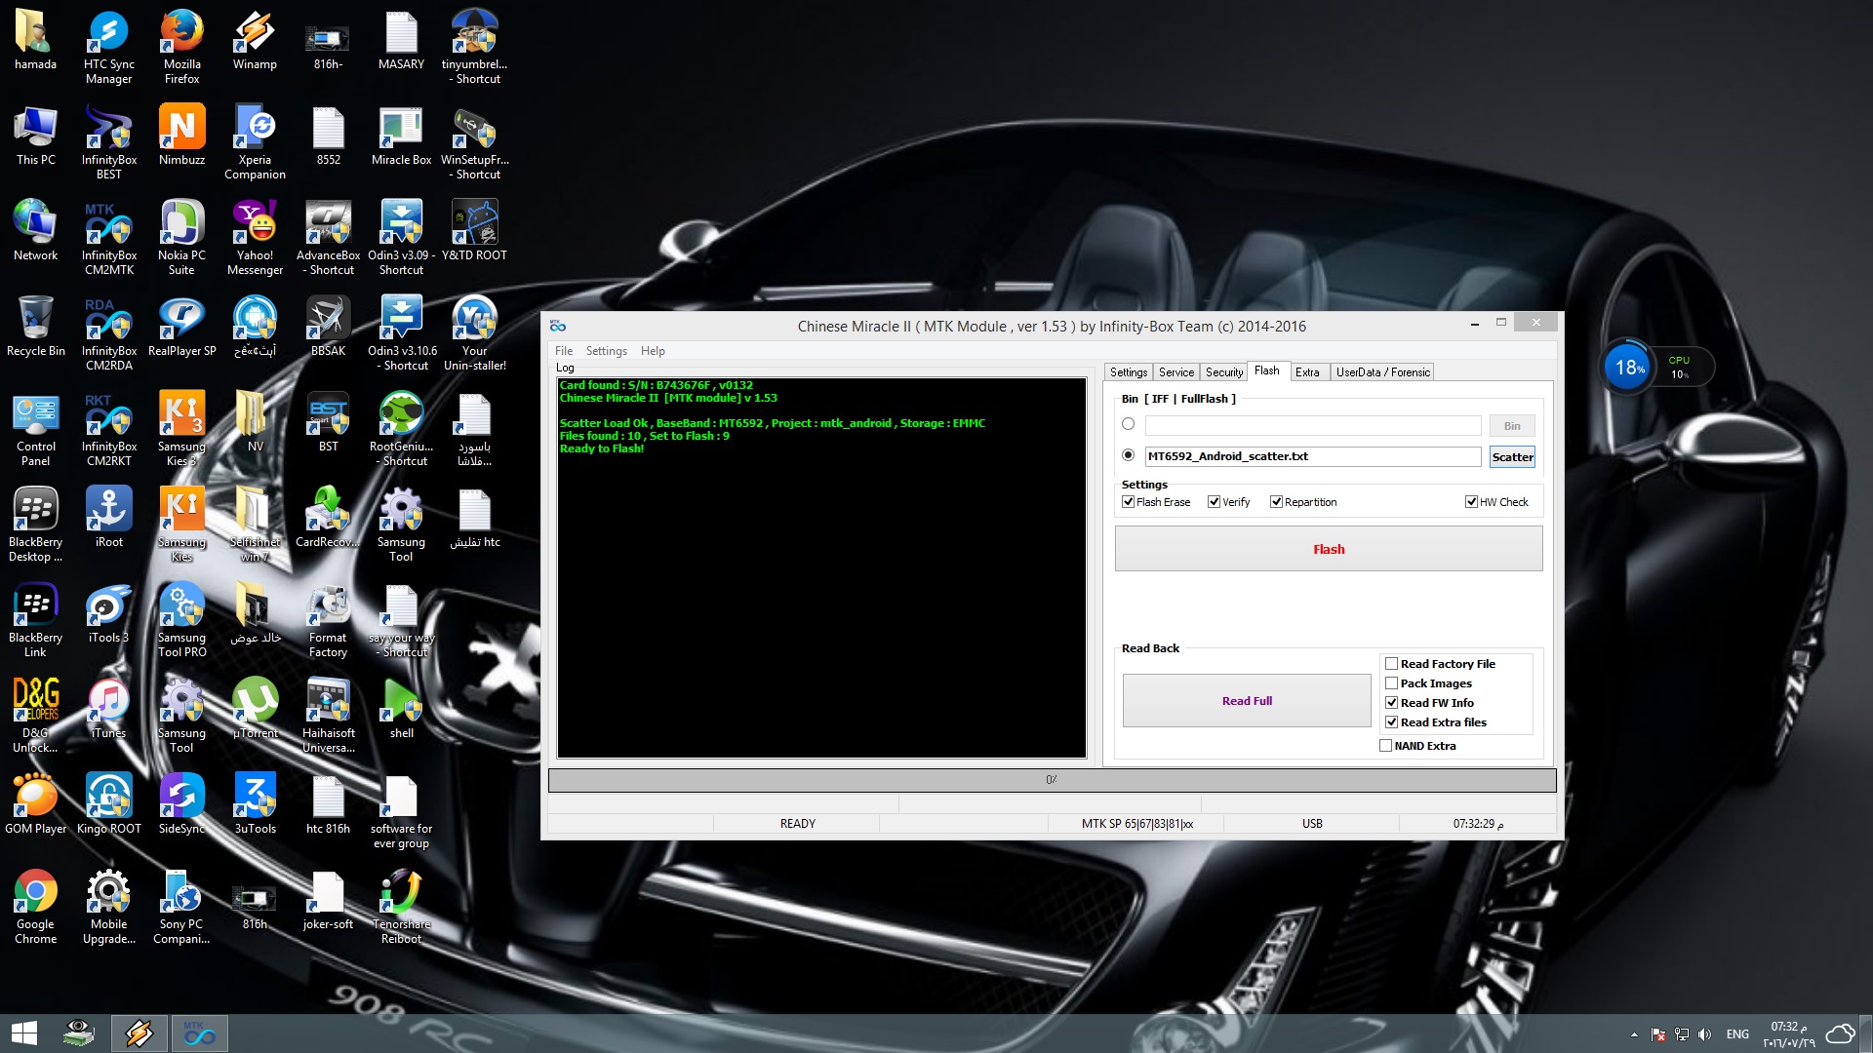The width and height of the screenshot is (1873, 1053).
Task: Select the Y&TD ROOT icon
Action: click(474, 232)
